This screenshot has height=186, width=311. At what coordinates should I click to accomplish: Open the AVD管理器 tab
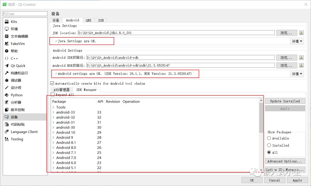(62, 90)
